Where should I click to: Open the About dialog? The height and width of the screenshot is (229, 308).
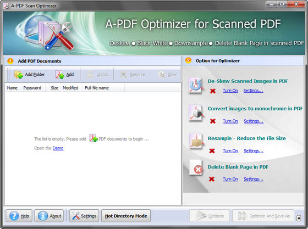pos(50,216)
